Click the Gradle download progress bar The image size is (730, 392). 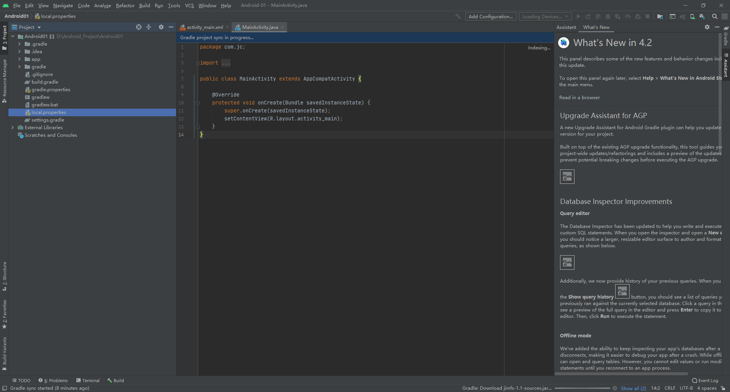click(582, 388)
